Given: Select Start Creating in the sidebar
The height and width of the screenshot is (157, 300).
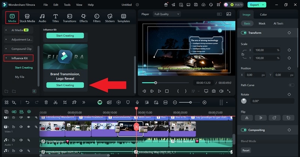Looking at the screenshot, I should tap(24, 68).
